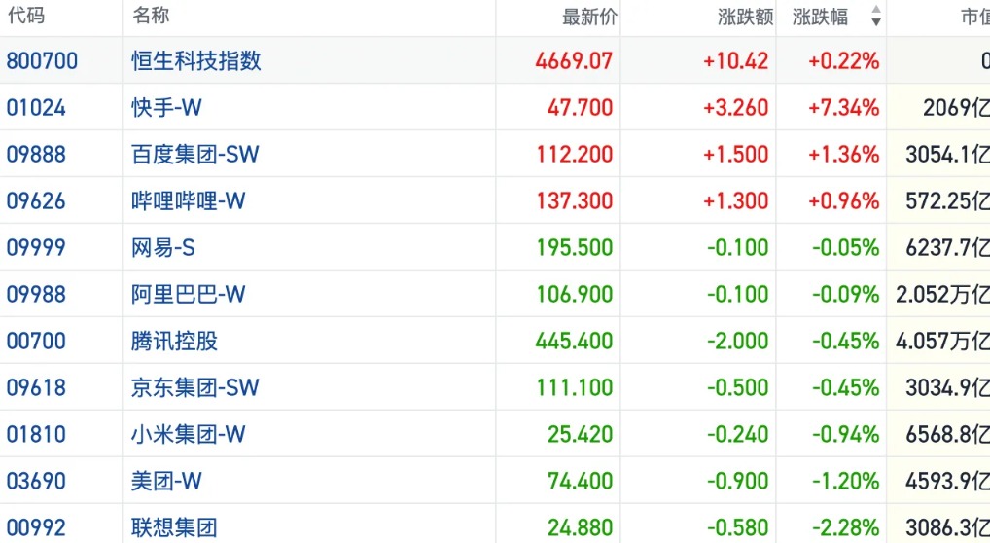Sort by 涨跌幅 using the sort arrows icon
990x543 pixels.
pos(875,16)
